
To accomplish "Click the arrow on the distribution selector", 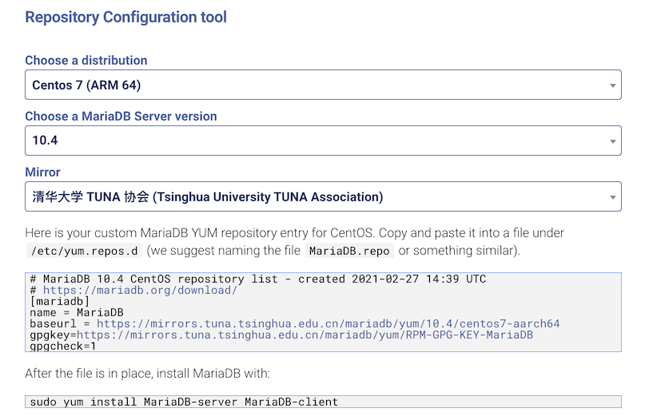I will click(x=612, y=85).
